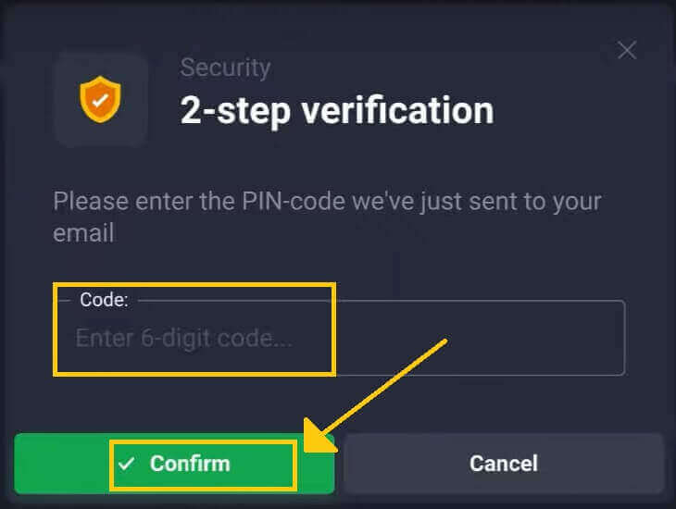Focus the 6-digit code input field

coord(339,338)
